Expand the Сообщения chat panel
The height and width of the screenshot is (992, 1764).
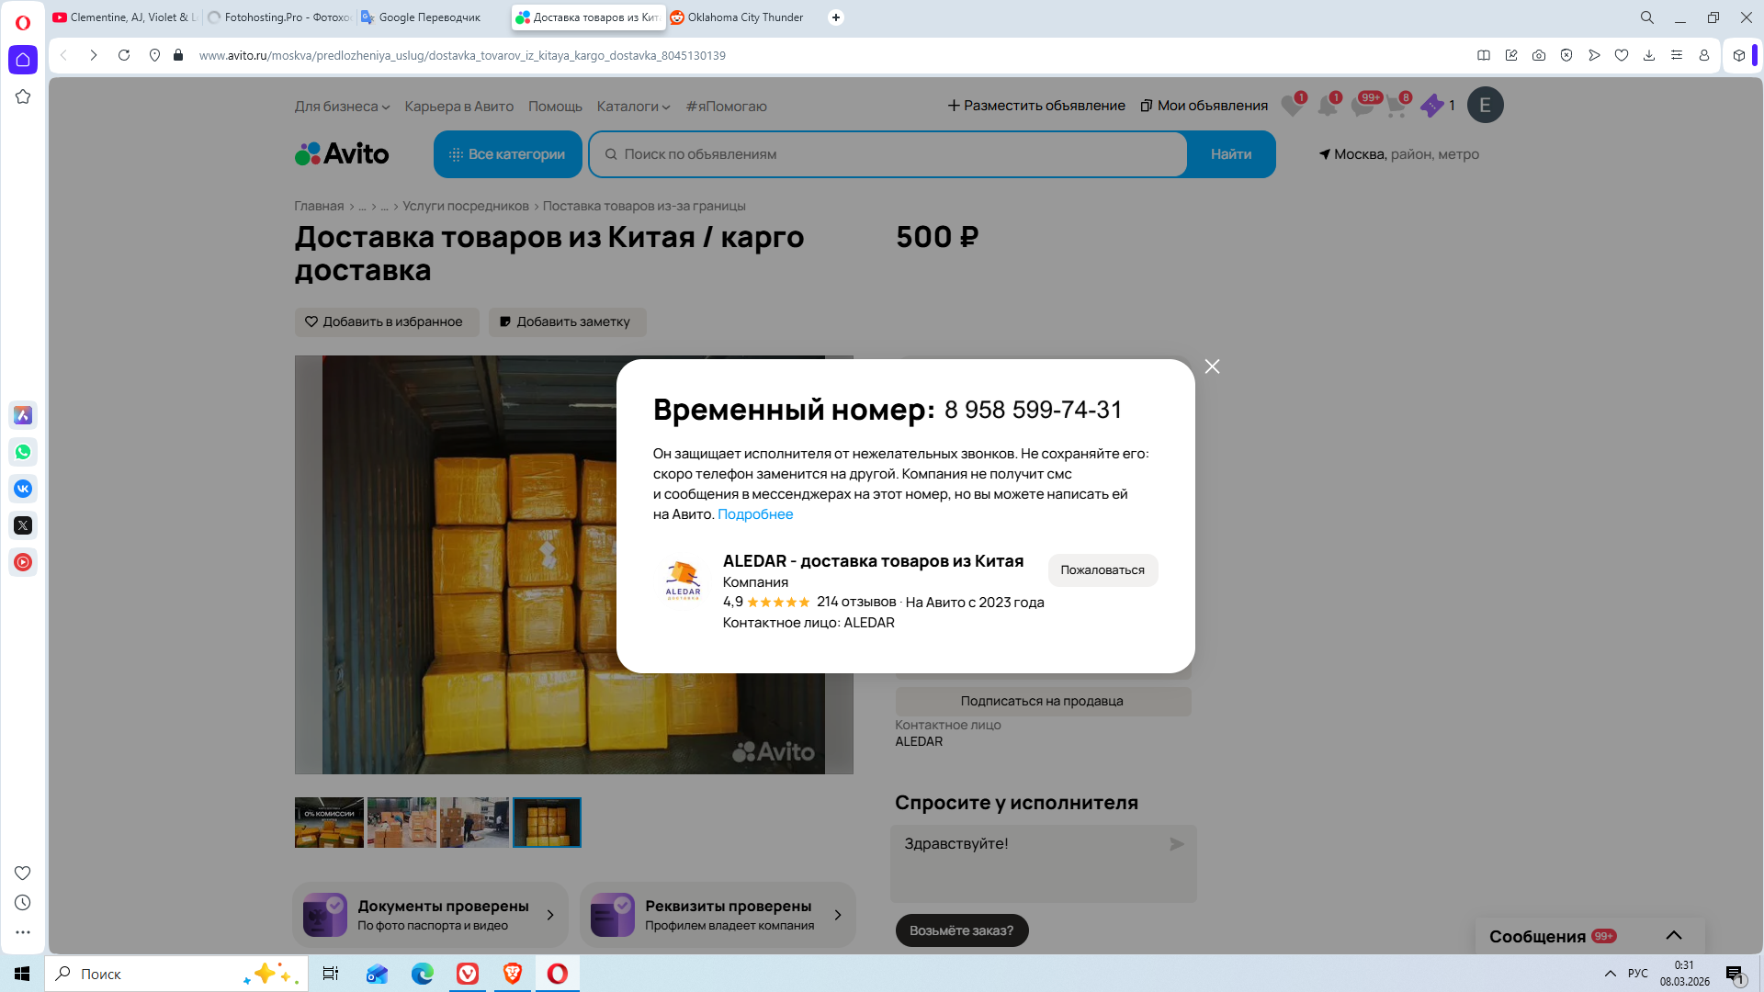1673,935
